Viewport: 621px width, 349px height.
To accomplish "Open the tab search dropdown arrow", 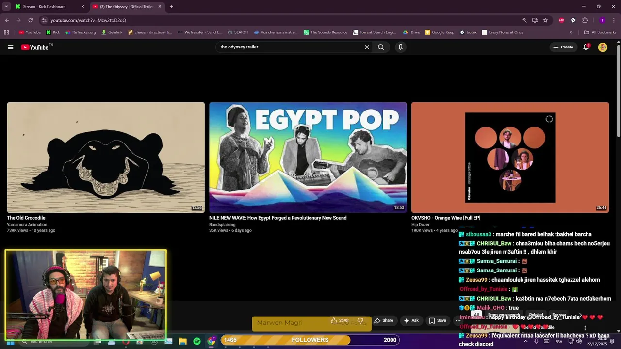I will point(6,7).
